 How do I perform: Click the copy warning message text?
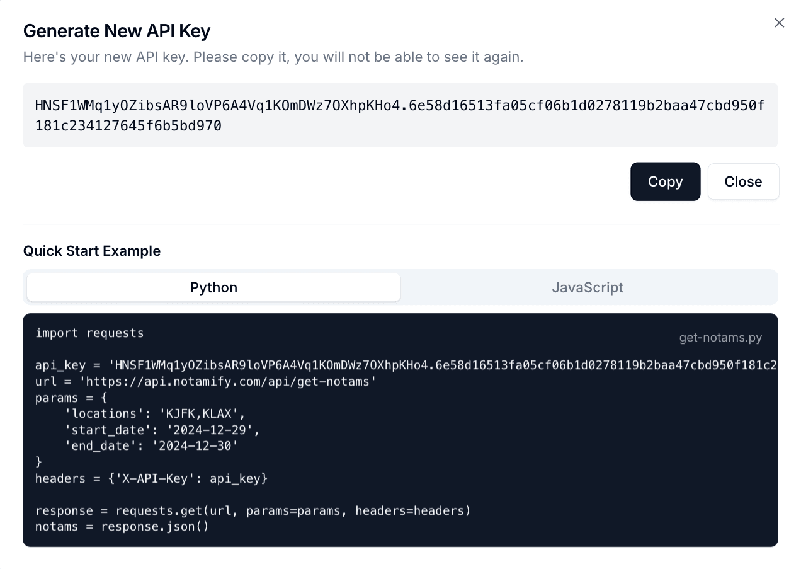273,57
